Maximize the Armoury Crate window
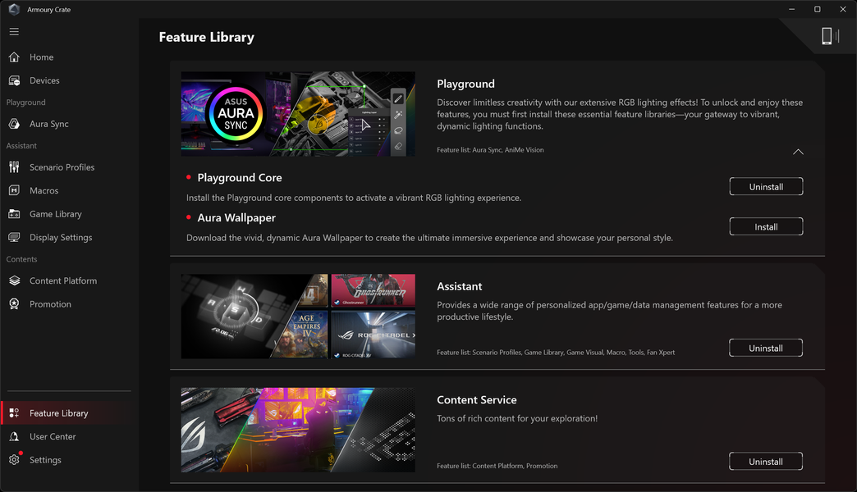Image resolution: width=857 pixels, height=492 pixels. pos(817,9)
